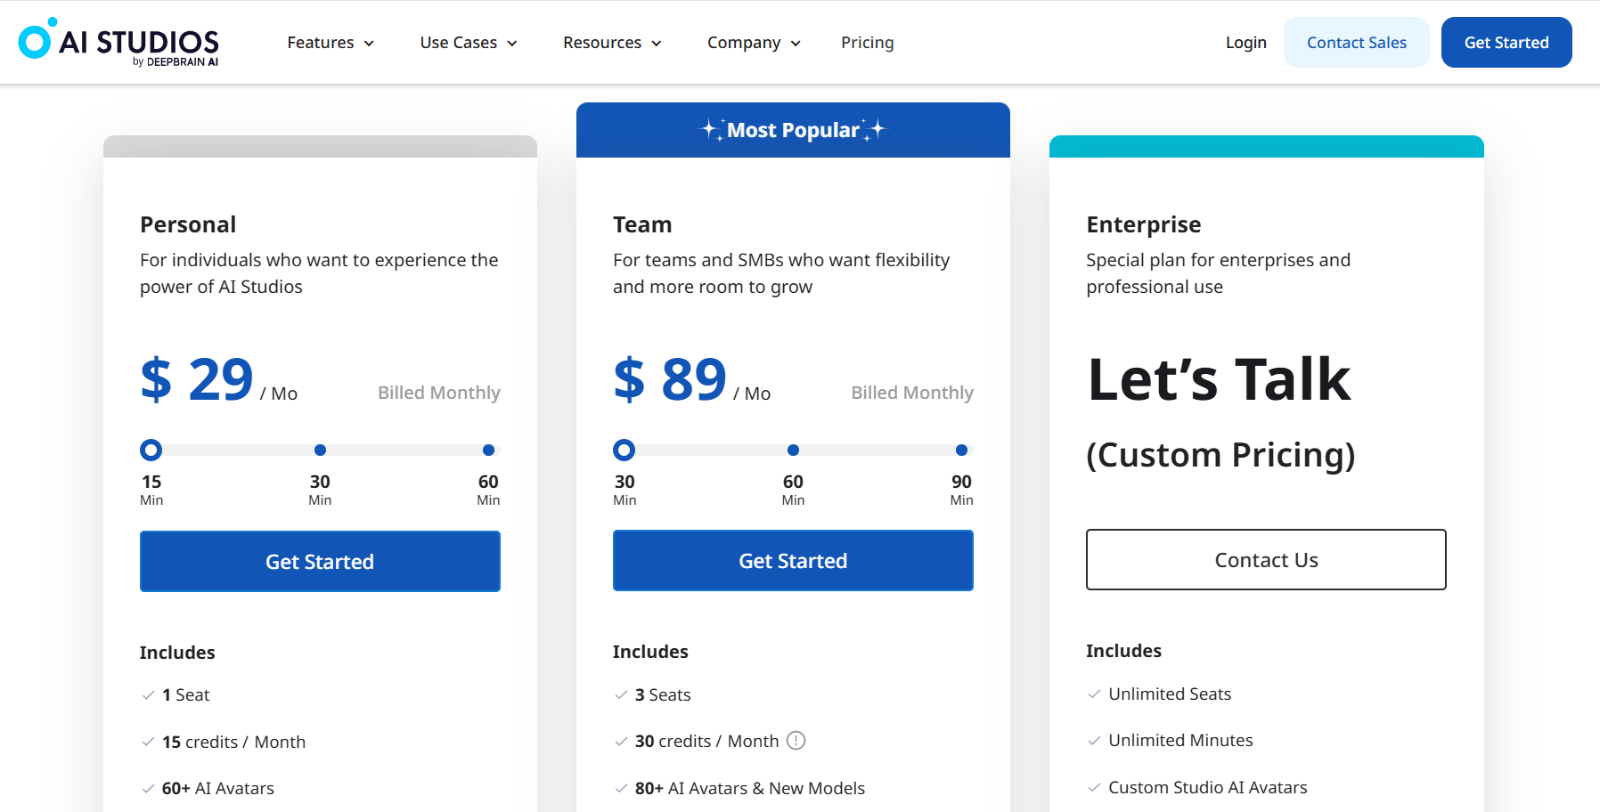Click the checkmark icon next to 1 Seat

coord(148,695)
